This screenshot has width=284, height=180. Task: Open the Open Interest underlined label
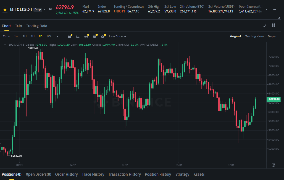(250, 7)
